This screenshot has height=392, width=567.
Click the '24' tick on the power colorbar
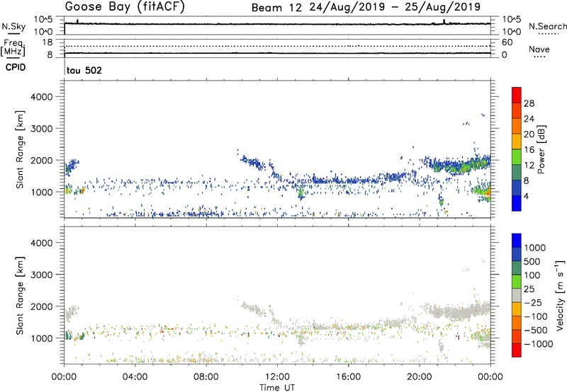[x=529, y=119]
